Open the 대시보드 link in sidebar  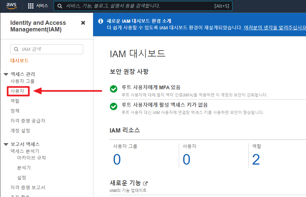click(19, 60)
